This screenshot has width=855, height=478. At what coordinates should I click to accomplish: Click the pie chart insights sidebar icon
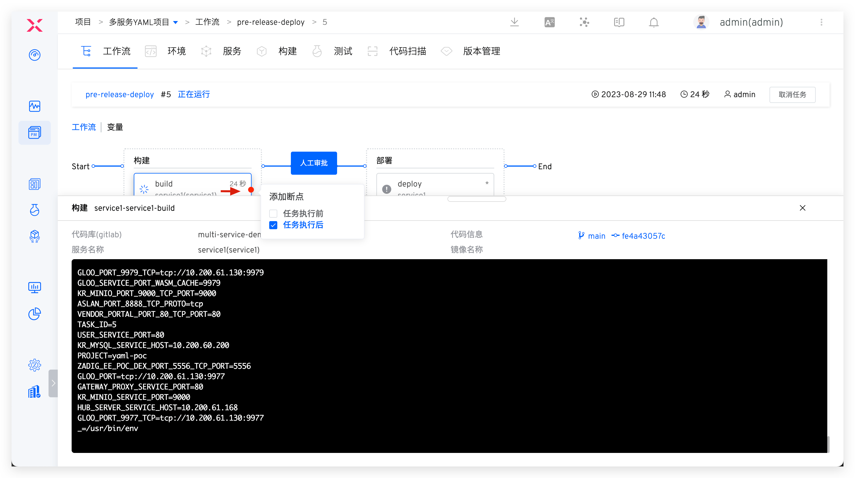click(35, 314)
